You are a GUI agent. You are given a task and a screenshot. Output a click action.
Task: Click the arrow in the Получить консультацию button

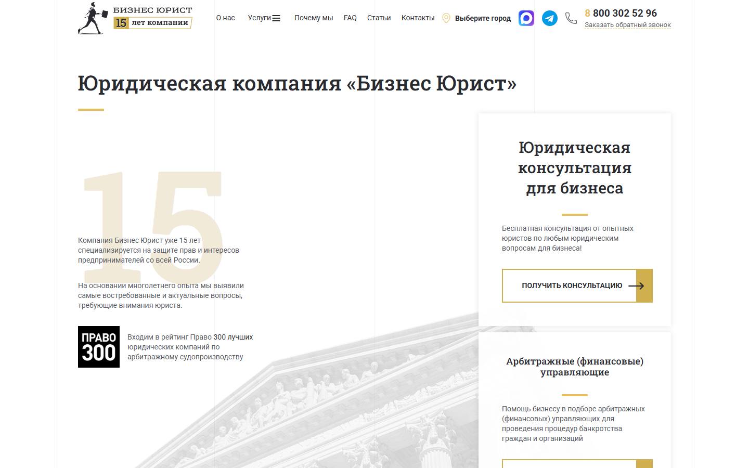tap(636, 285)
